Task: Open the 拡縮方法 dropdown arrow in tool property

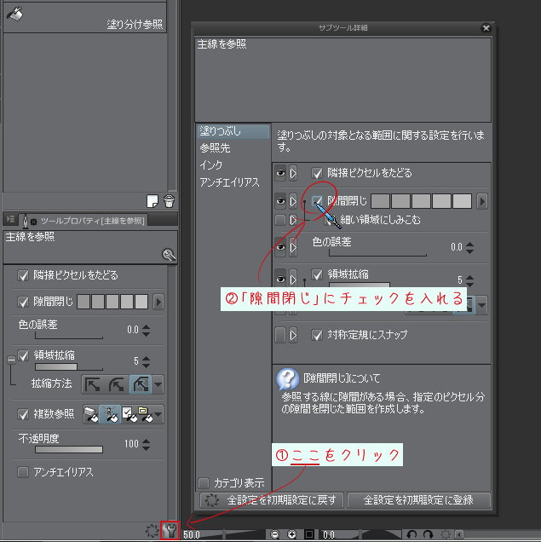Action: 158,385
